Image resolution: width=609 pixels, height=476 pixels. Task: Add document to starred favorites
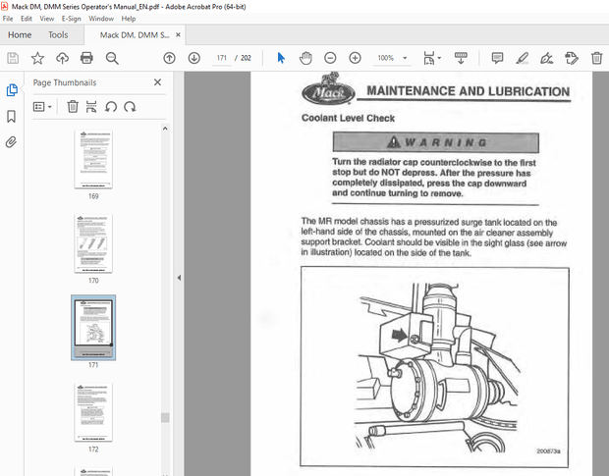click(37, 58)
